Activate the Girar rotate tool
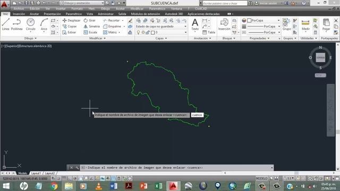Image resolution: width=340 pixels, height=191 pixels. (90, 20)
